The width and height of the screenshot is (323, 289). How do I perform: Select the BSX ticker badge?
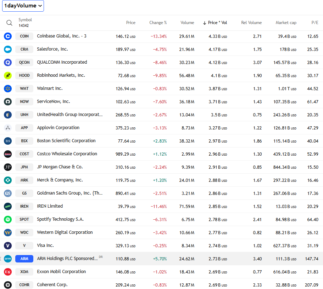[24, 141]
